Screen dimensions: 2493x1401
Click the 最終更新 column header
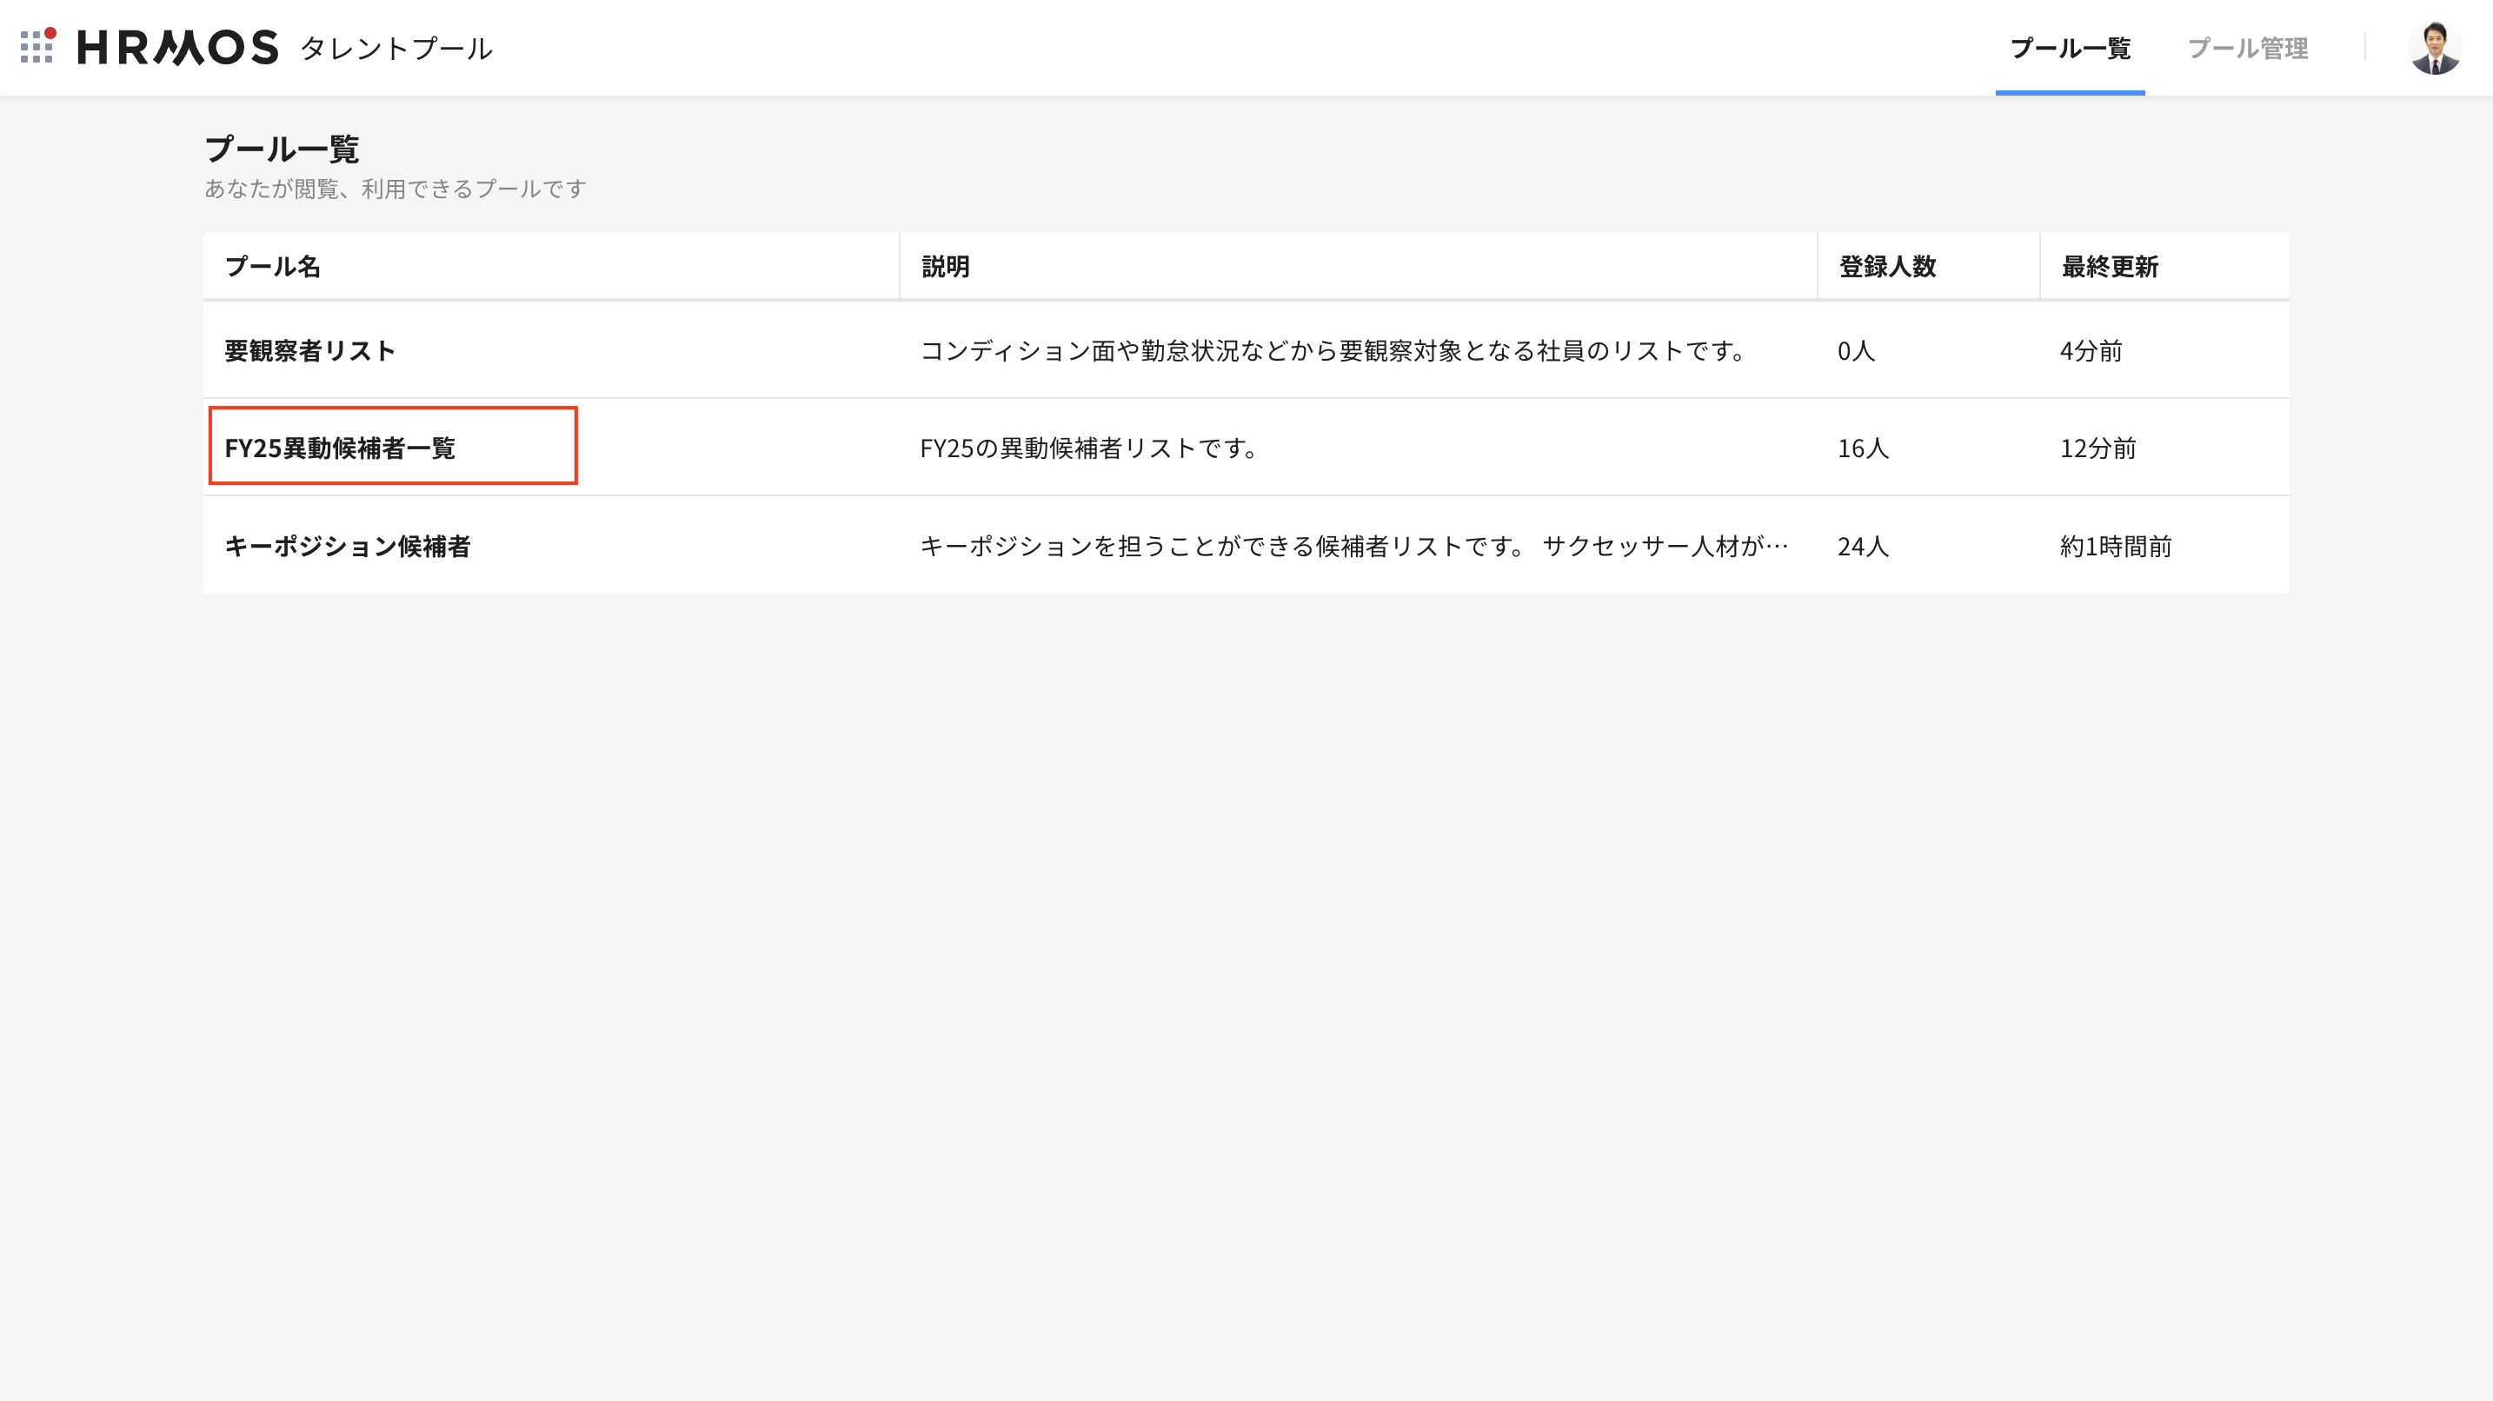click(2110, 267)
